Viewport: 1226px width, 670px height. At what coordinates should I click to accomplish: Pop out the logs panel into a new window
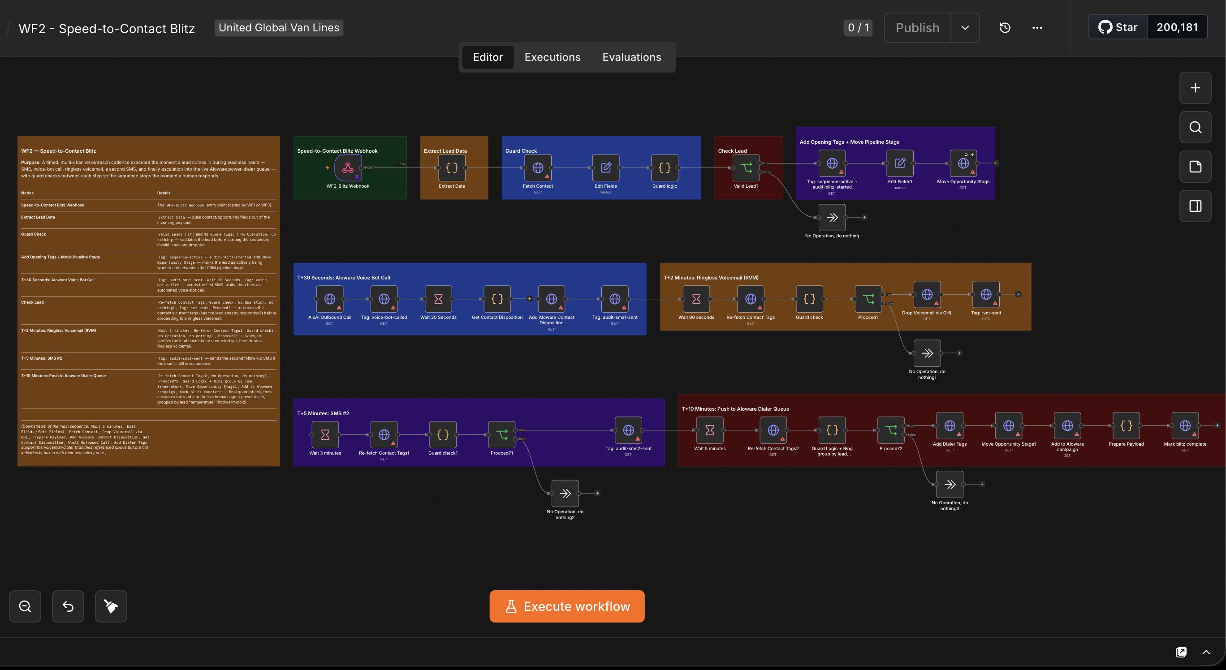1181,652
